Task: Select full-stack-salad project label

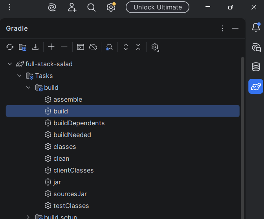Action: coord(49,64)
